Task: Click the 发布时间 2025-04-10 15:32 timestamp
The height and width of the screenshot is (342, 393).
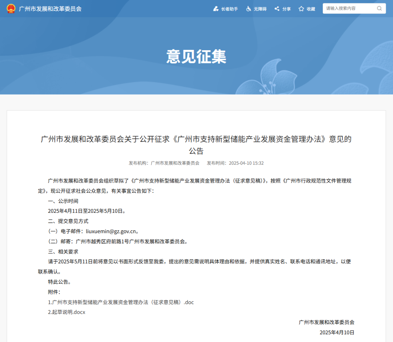Action: [x=235, y=163]
